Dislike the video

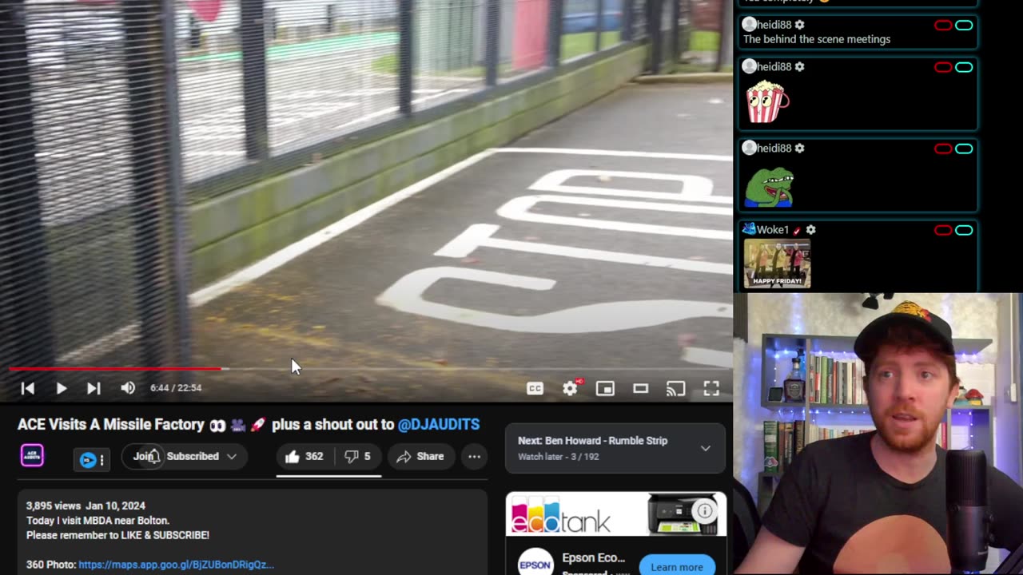coord(357,456)
